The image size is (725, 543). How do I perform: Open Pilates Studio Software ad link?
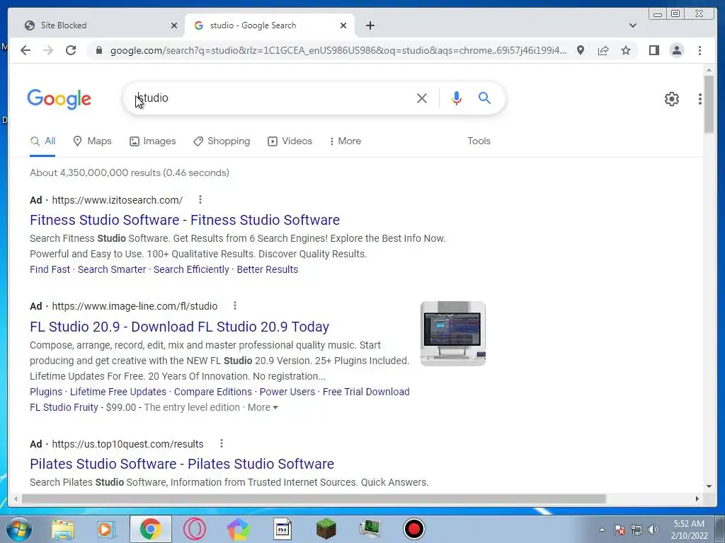(182, 464)
